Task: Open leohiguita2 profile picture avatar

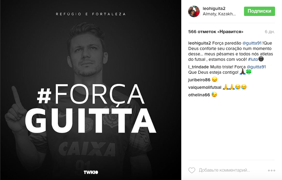Action: click(194, 11)
